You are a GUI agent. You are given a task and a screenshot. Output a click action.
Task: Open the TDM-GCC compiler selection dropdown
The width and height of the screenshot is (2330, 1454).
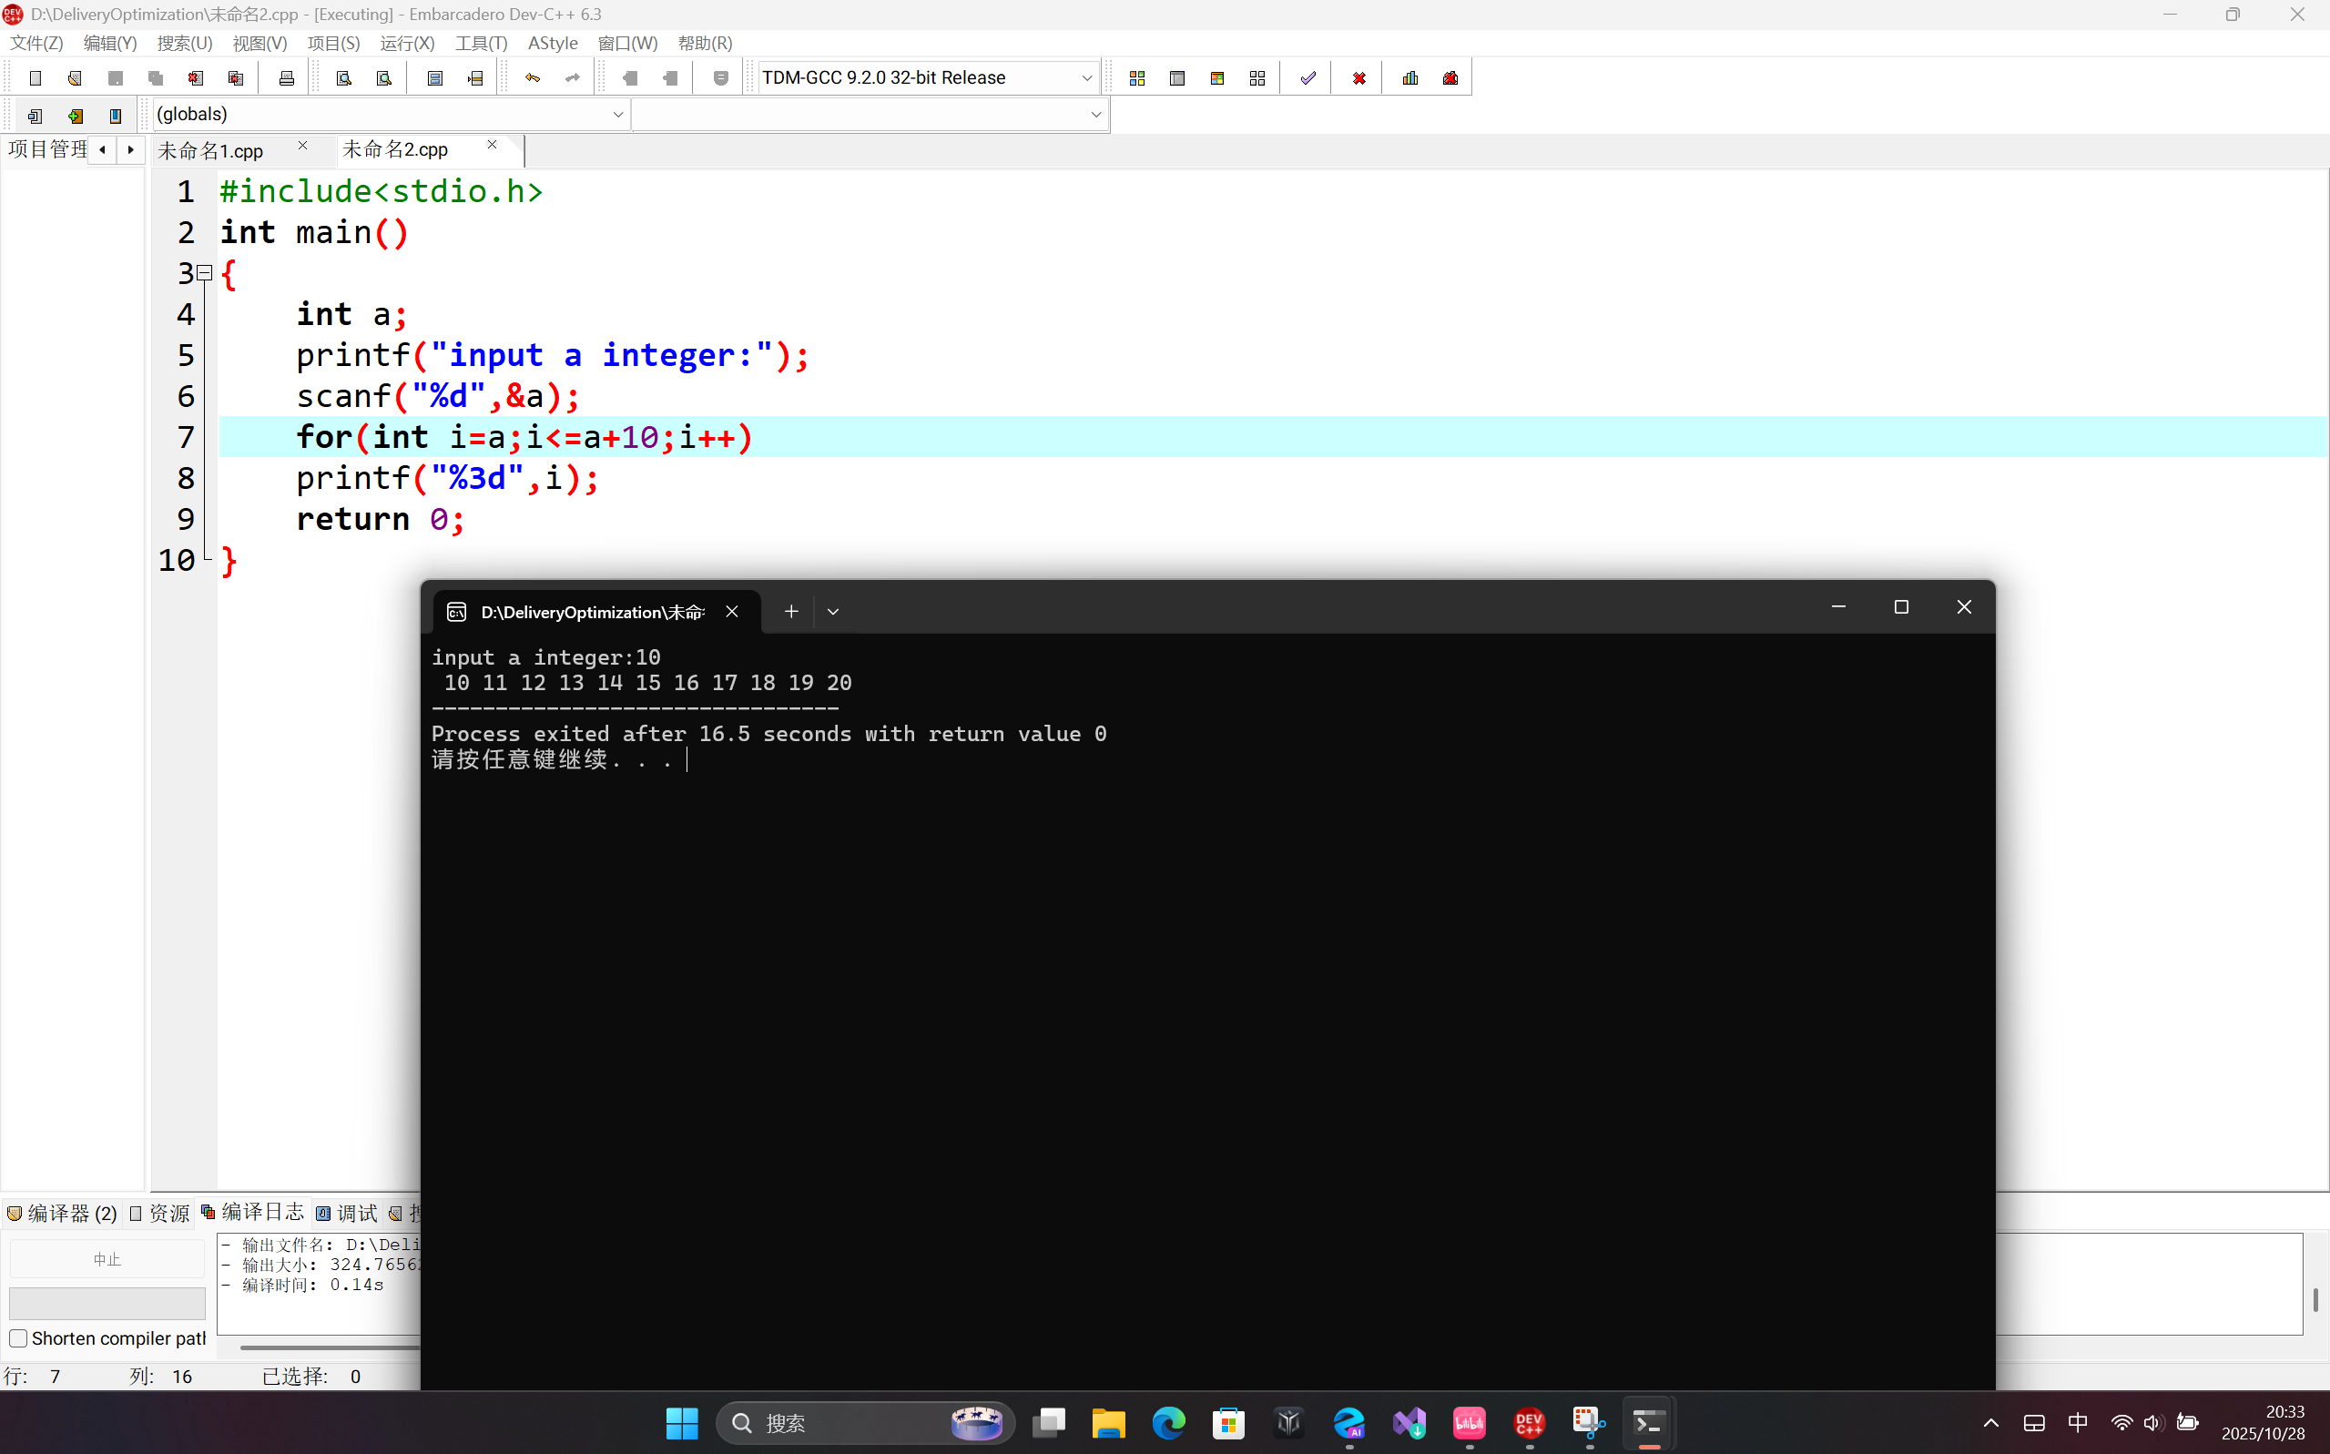pyautogui.click(x=1086, y=78)
